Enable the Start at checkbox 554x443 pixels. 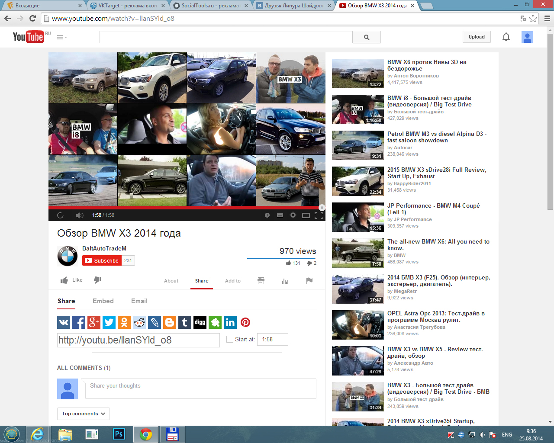pos(230,339)
